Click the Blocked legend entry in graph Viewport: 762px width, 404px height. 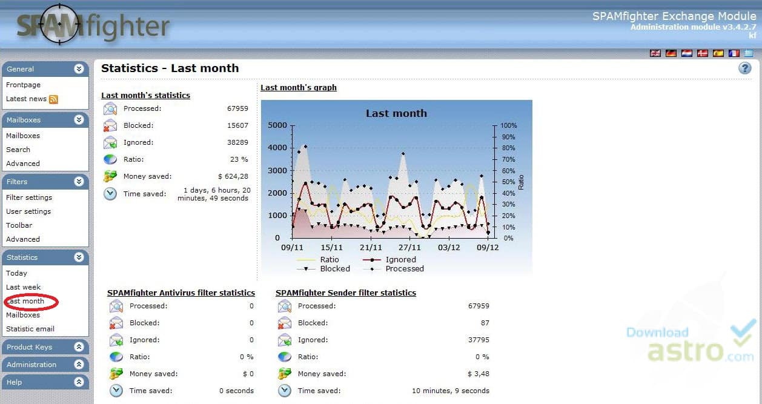click(x=324, y=268)
